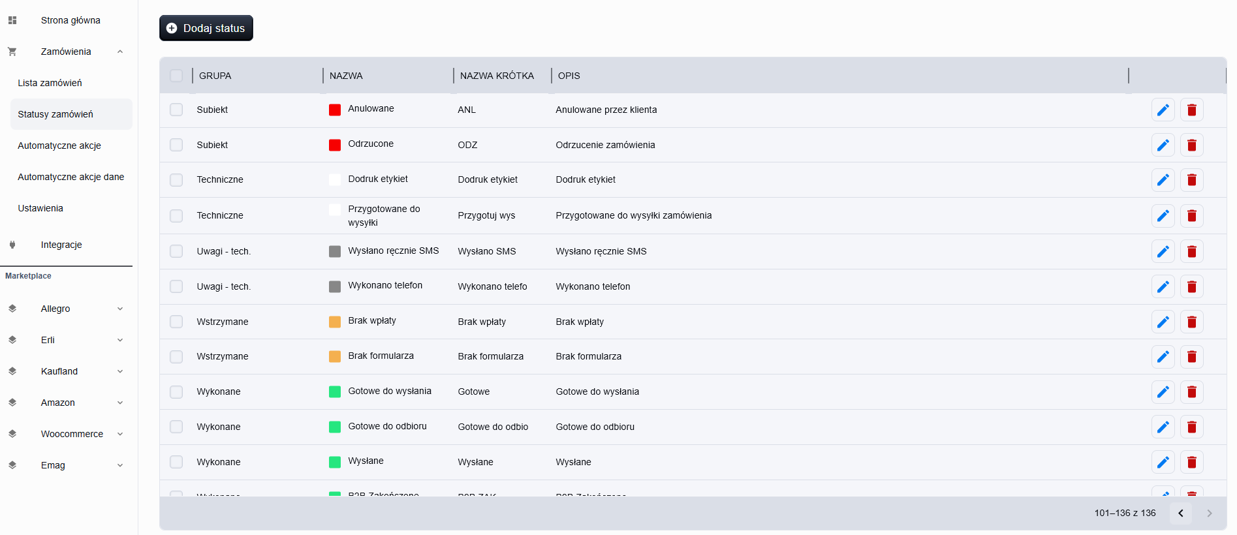Edit the Dodruk etykiet status

point(1163,179)
